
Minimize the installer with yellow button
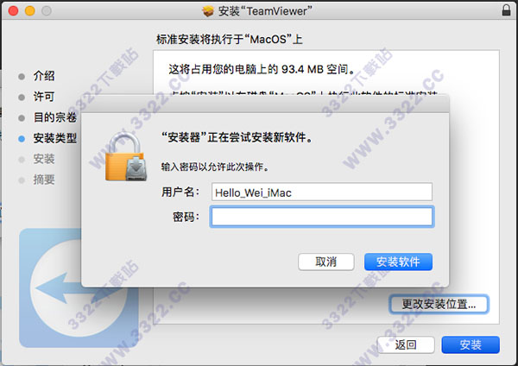coord(29,11)
